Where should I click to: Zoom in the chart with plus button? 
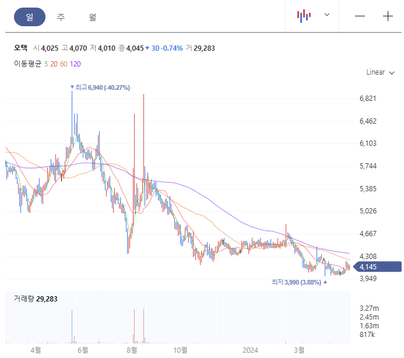tap(388, 16)
